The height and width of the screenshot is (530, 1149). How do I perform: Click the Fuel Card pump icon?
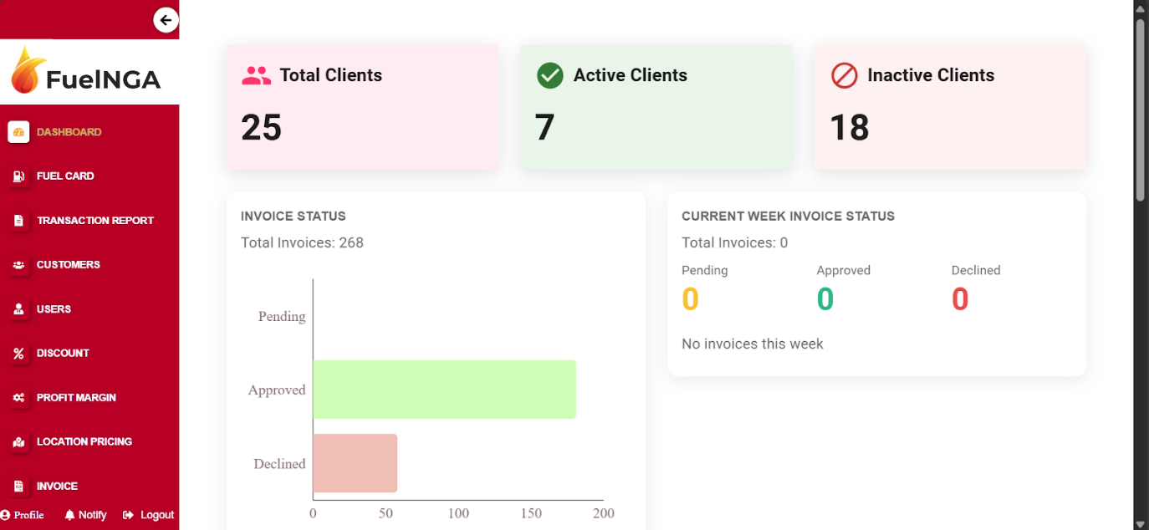tap(18, 176)
